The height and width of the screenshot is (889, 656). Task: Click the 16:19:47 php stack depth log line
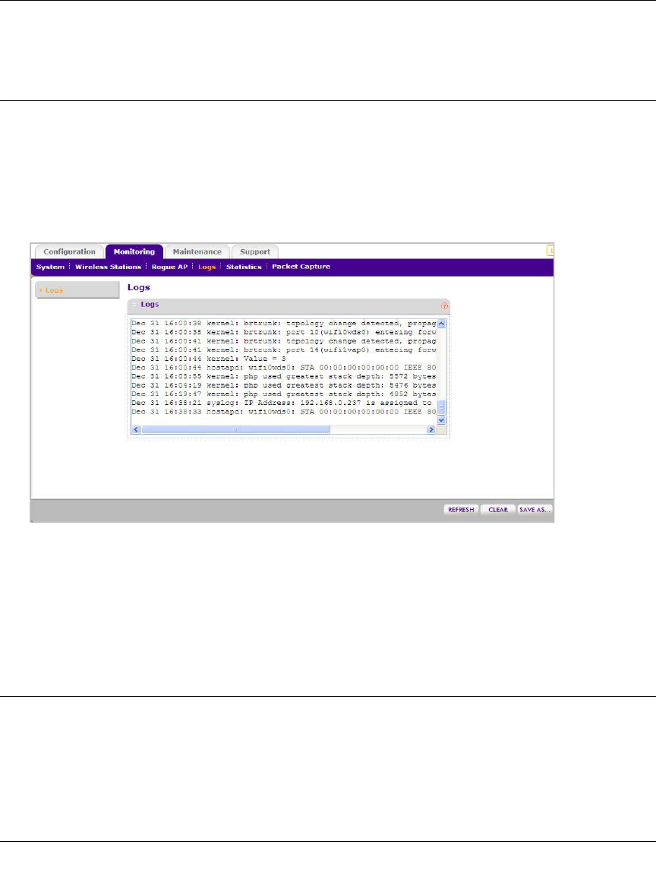point(284,394)
